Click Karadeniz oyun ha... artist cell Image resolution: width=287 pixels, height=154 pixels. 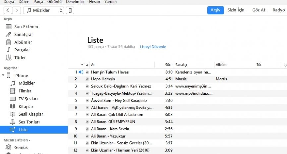193,72
